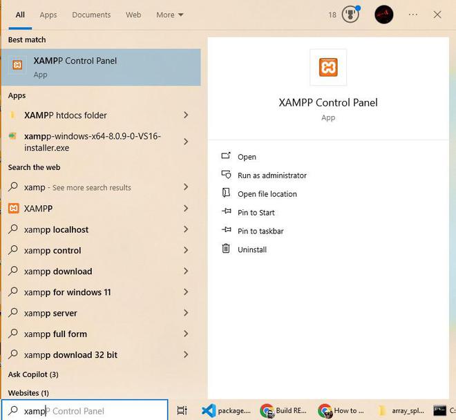This screenshot has width=456, height=420.
Task: Select the Web filter tab
Action: pyautogui.click(x=133, y=15)
